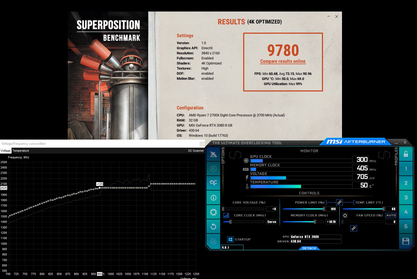Viewport: 417px width, 279px height.
Task: Open fan settings gear next to Fan Speed
Action: coord(345,215)
